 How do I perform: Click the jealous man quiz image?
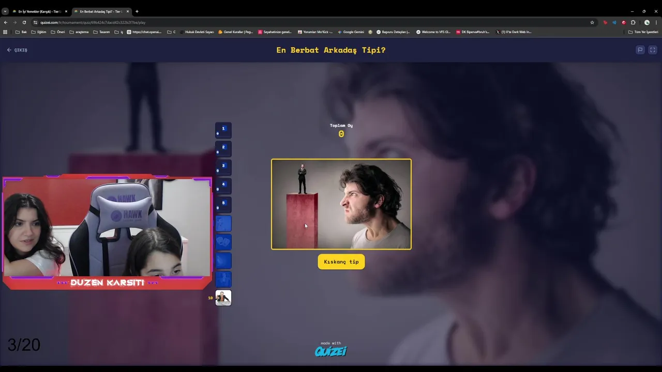click(x=341, y=204)
